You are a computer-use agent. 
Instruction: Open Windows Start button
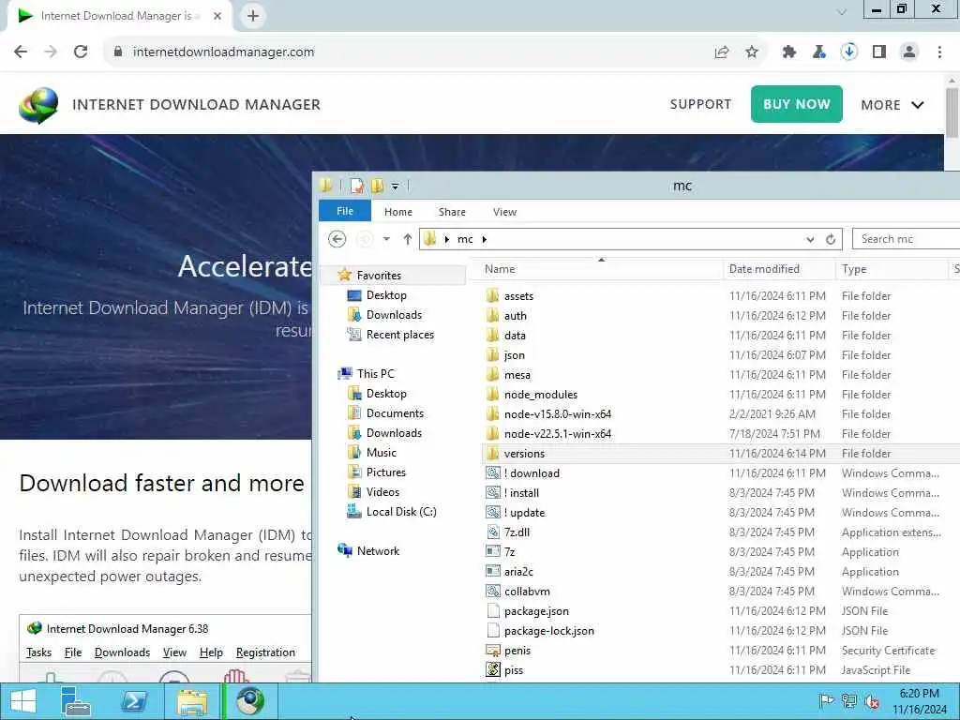coord(22,701)
